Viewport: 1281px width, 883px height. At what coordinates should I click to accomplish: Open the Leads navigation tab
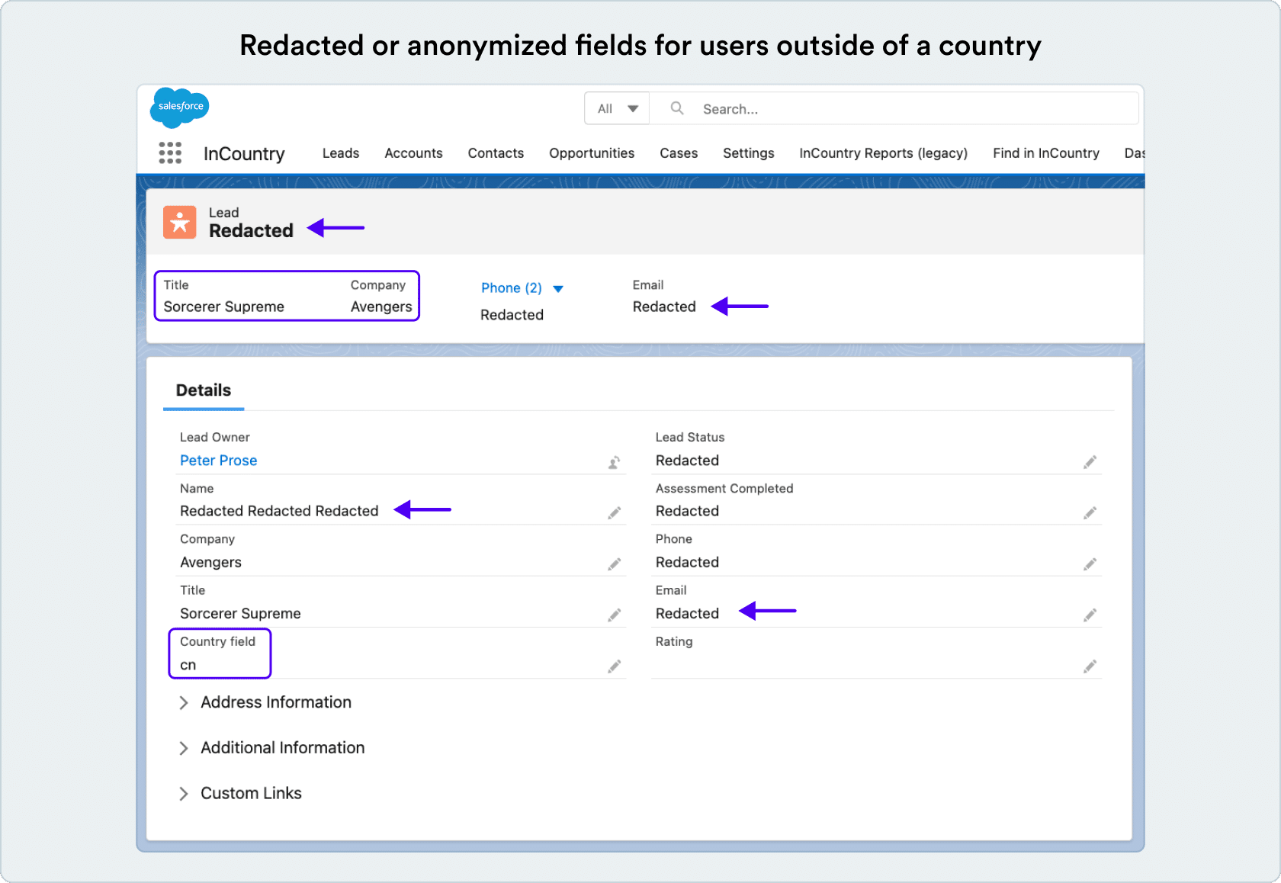coord(340,153)
